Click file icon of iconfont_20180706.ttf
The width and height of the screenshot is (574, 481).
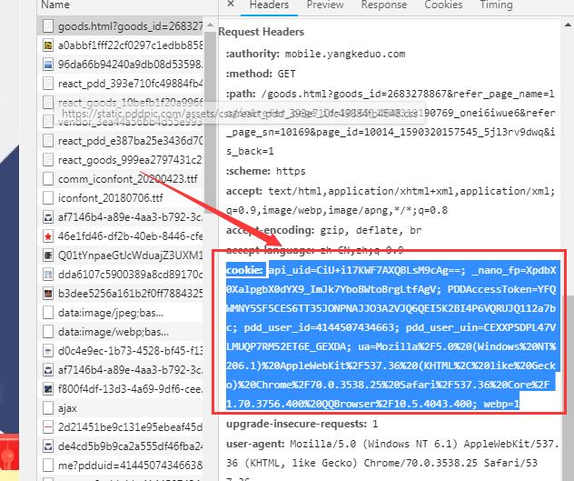coord(48,198)
